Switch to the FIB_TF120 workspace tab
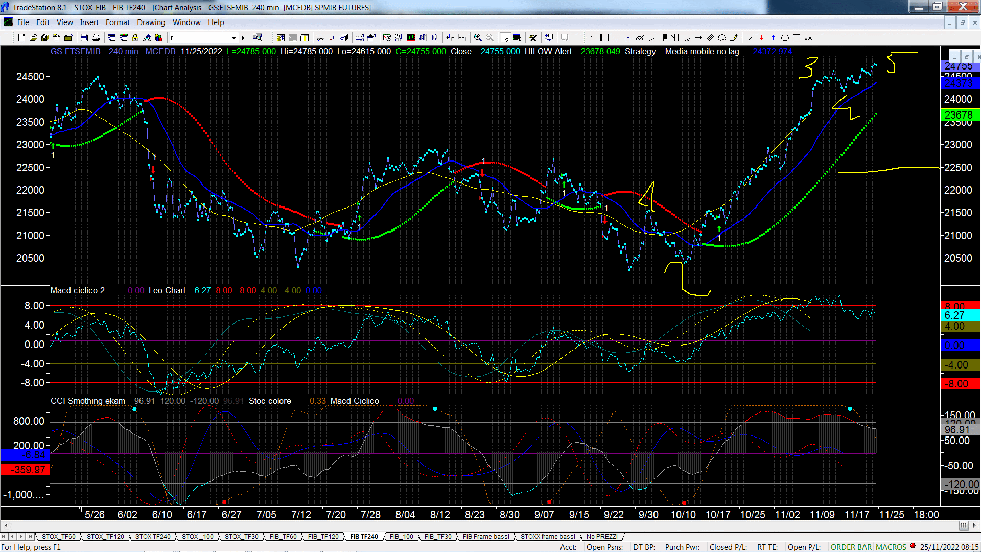Viewport: 981px width, 552px height. pyautogui.click(x=323, y=536)
